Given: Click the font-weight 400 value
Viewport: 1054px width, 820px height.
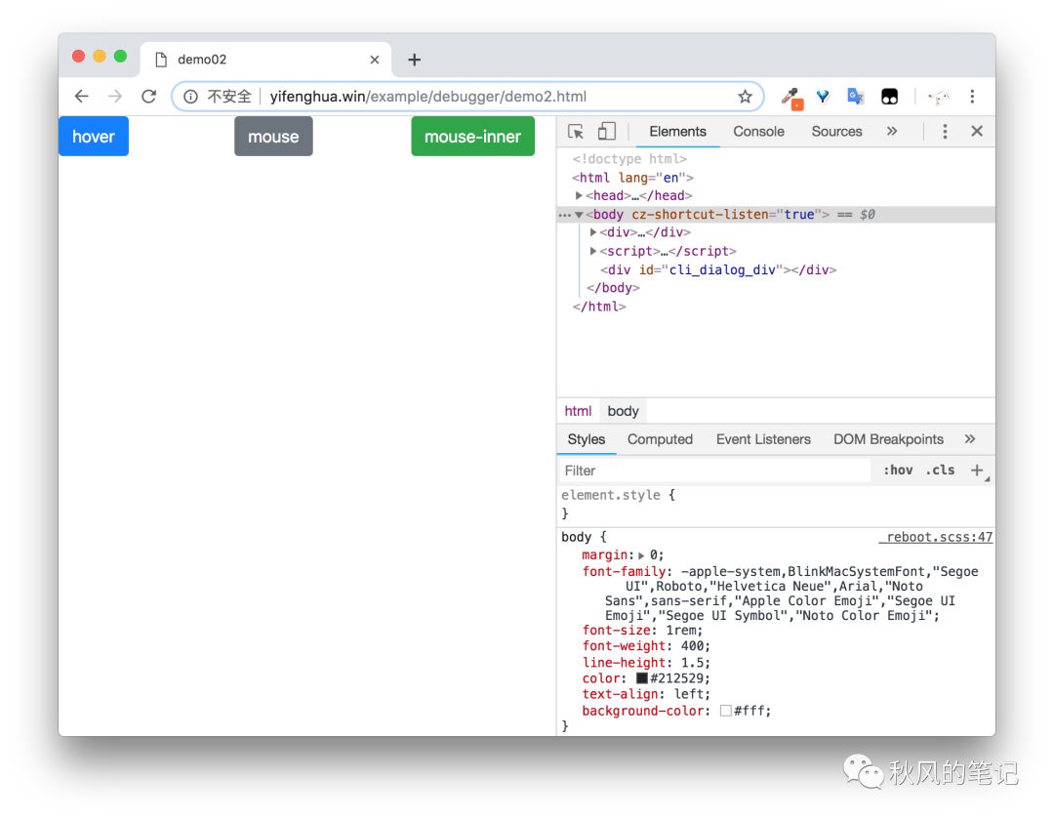Looking at the screenshot, I should point(692,646).
